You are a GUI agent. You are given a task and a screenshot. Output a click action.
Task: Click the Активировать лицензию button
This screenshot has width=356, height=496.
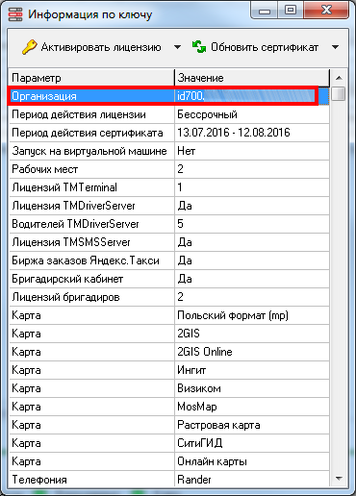(92, 47)
